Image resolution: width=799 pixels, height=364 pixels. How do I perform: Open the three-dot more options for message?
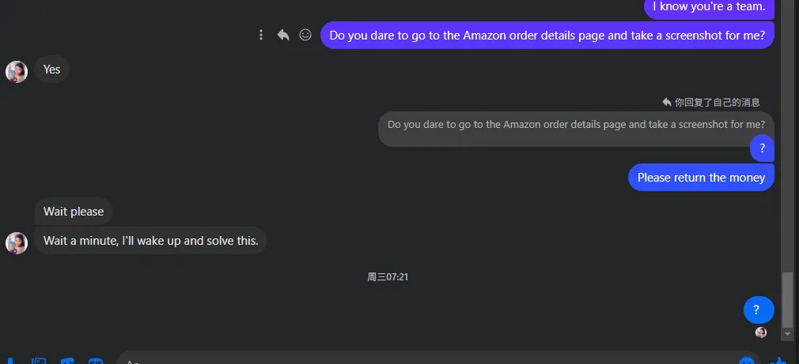(261, 35)
